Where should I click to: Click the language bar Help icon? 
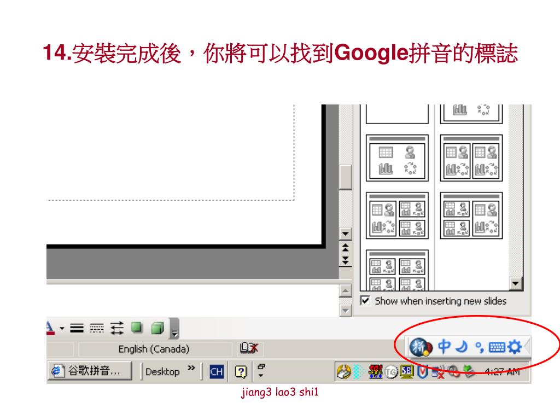click(241, 372)
